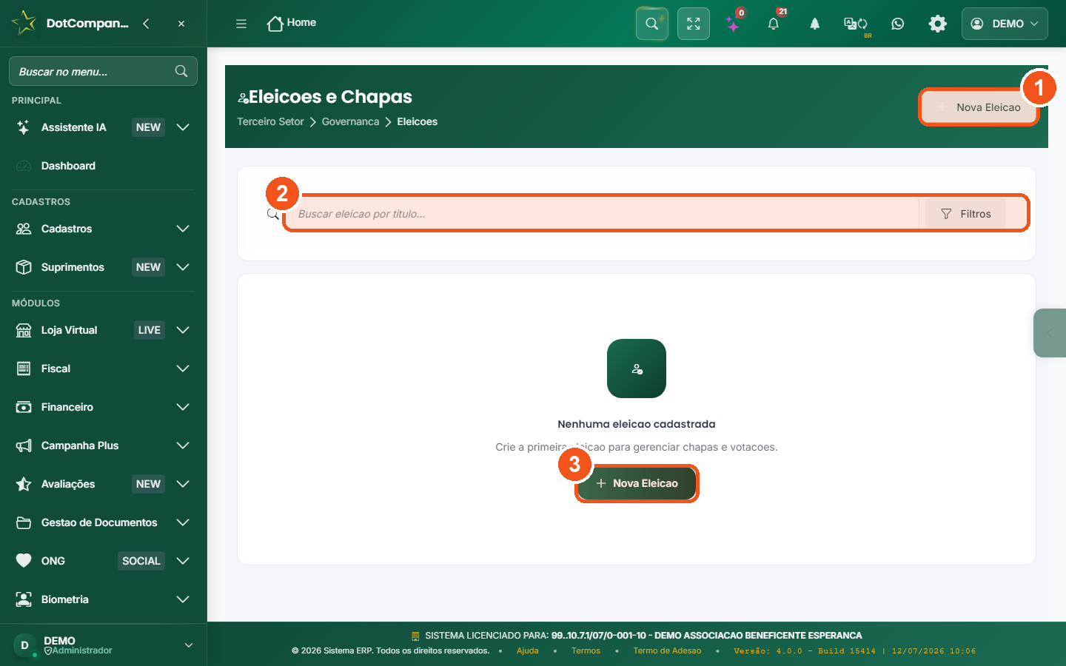Open the language translation icon marked BR

pos(856,24)
